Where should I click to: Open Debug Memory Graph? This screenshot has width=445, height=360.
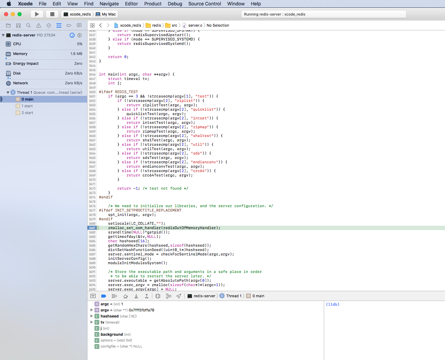coord(168,296)
